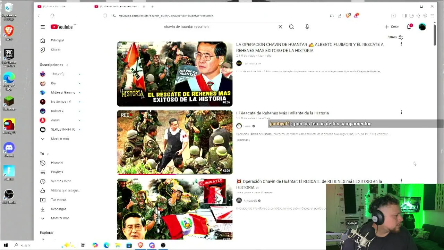Open more options for Rescate Más Brillante video
Screen dimensions: 444x250
[401, 112]
